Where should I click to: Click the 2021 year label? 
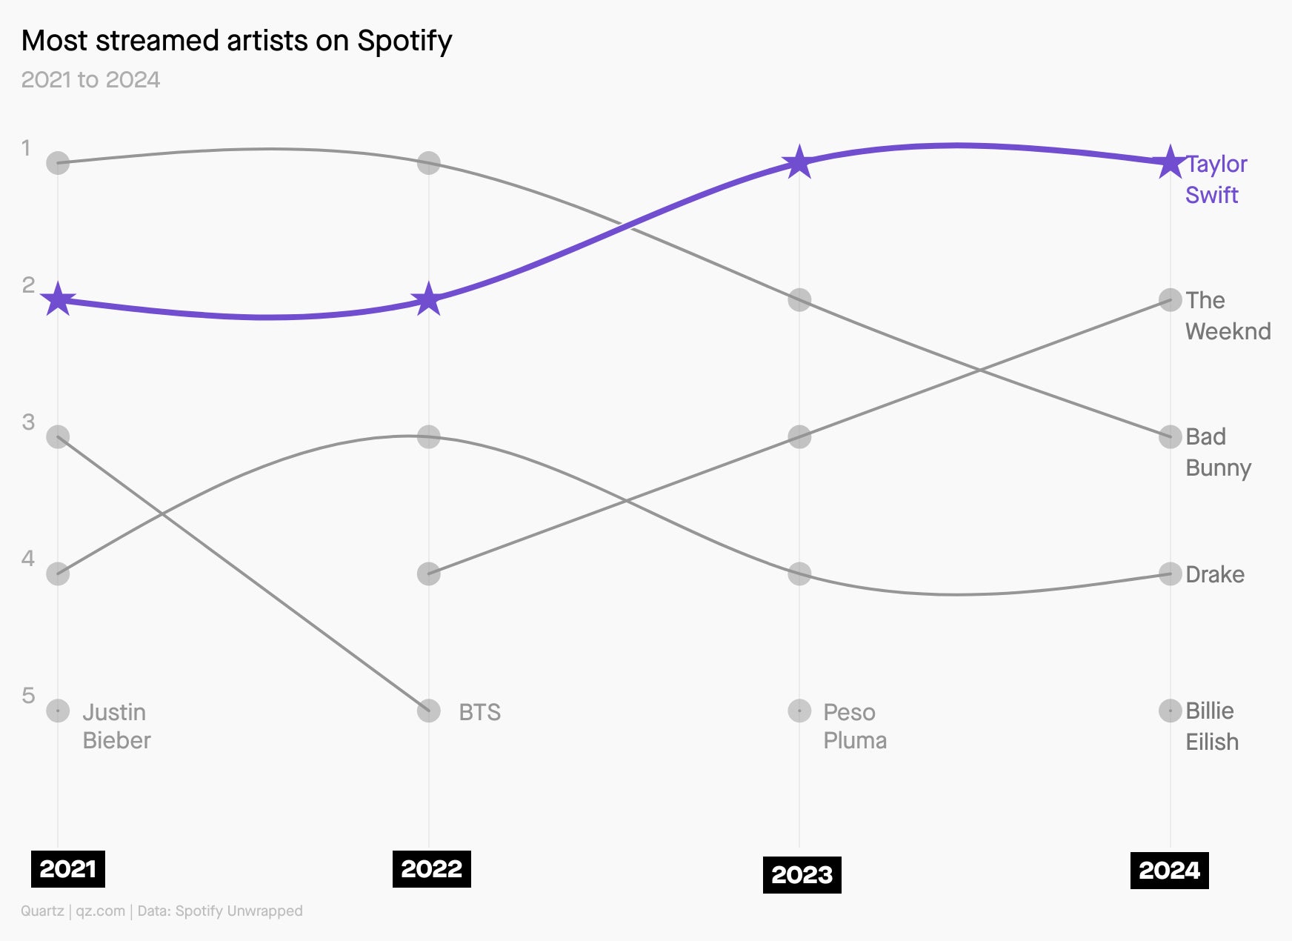pyautogui.click(x=68, y=869)
